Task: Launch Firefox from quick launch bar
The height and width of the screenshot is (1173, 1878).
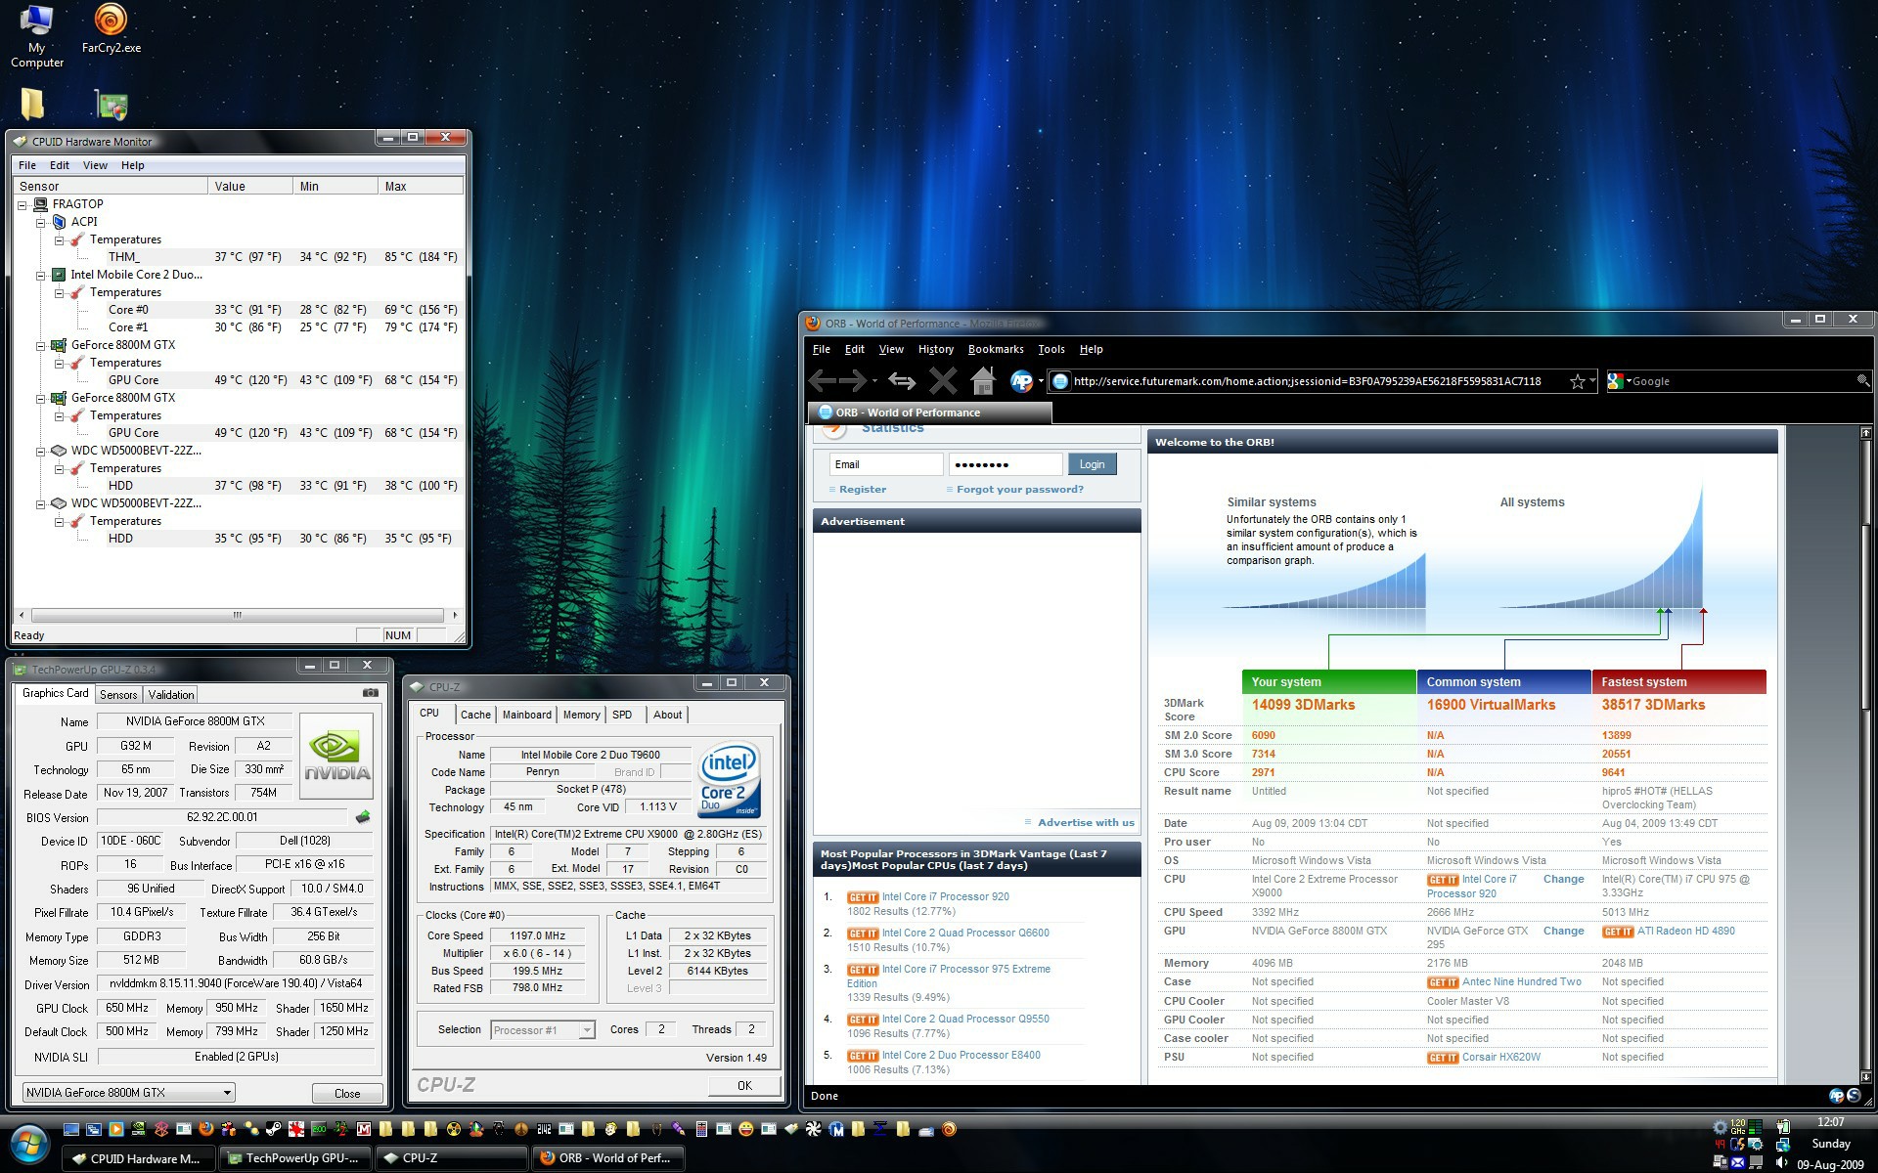Action: (x=206, y=1129)
